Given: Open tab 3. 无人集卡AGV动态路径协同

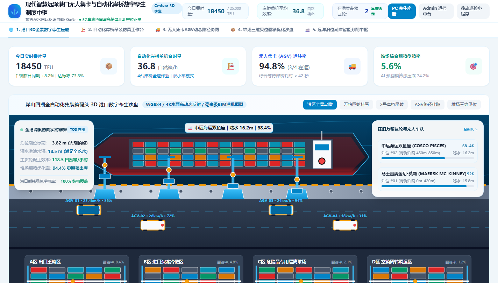Looking at the screenshot, I should tap(187, 30).
